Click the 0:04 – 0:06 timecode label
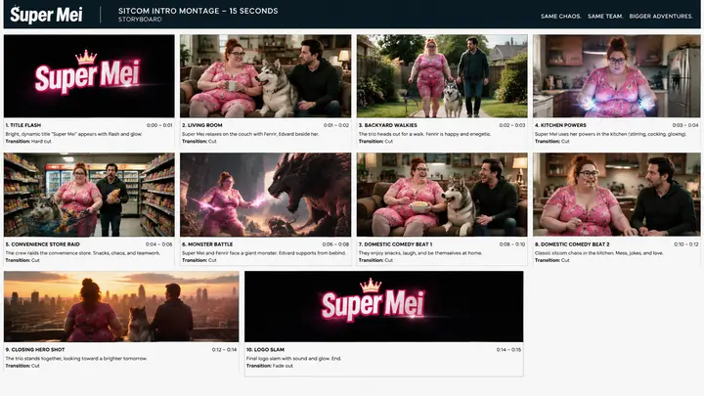 (159, 244)
